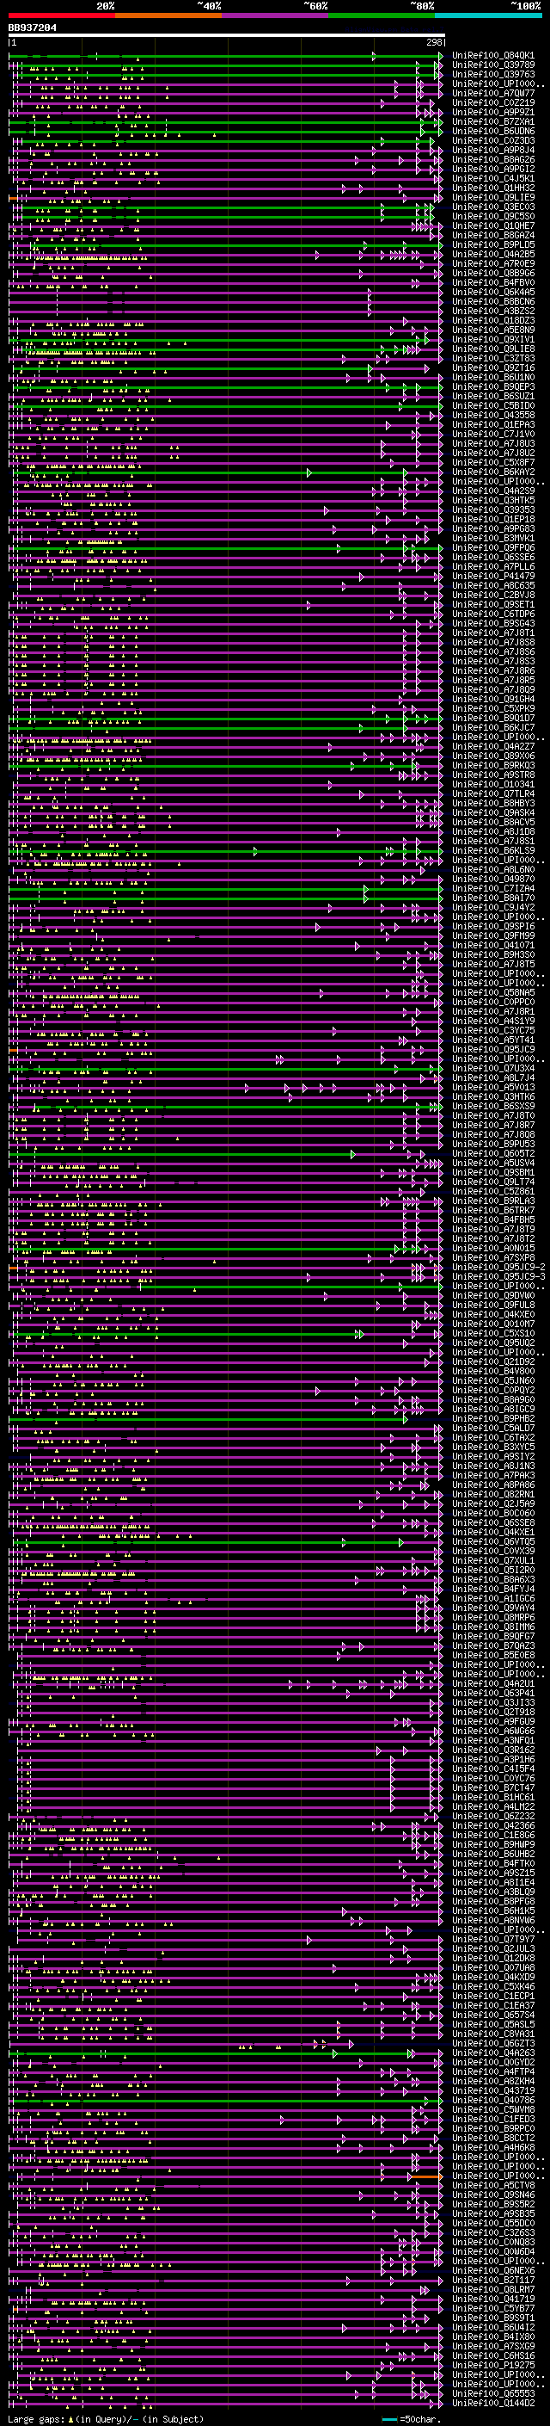Select the UniRef100_Q95JC9-2 entry

[498, 1267]
